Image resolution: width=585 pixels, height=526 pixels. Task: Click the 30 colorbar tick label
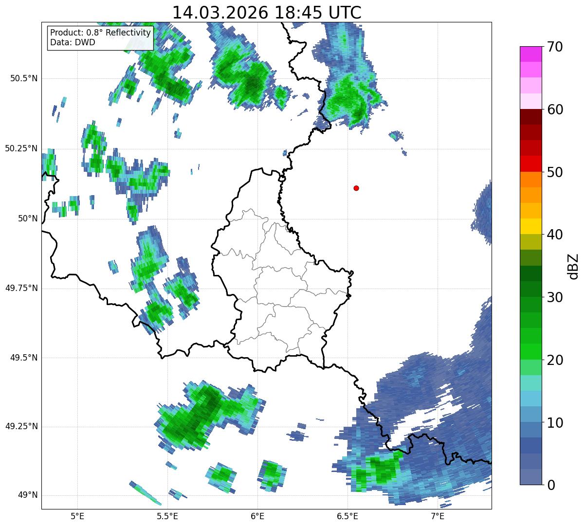click(x=555, y=297)
